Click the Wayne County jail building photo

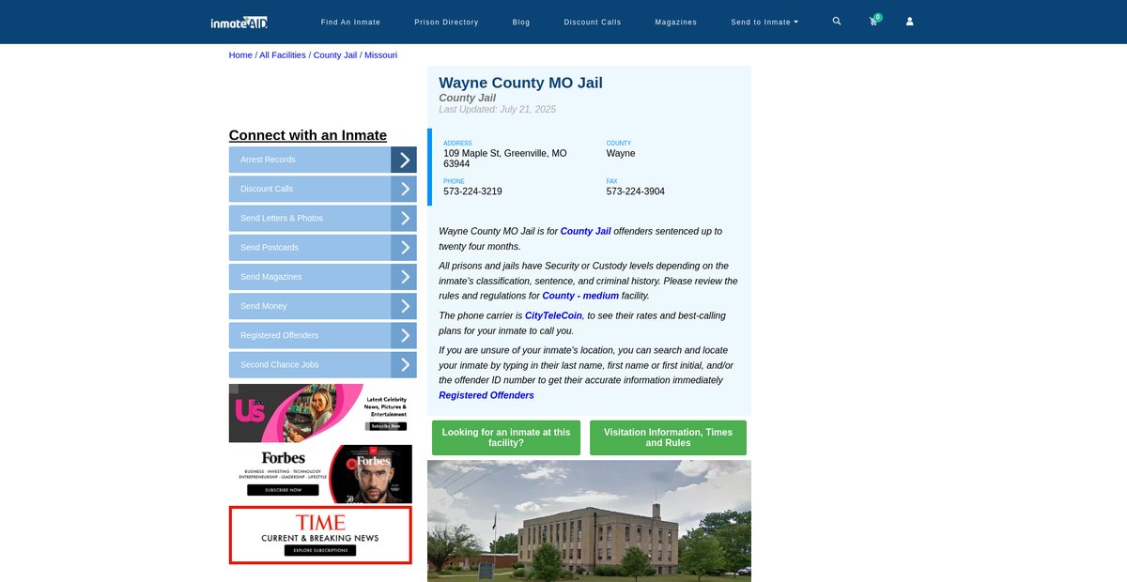589,521
